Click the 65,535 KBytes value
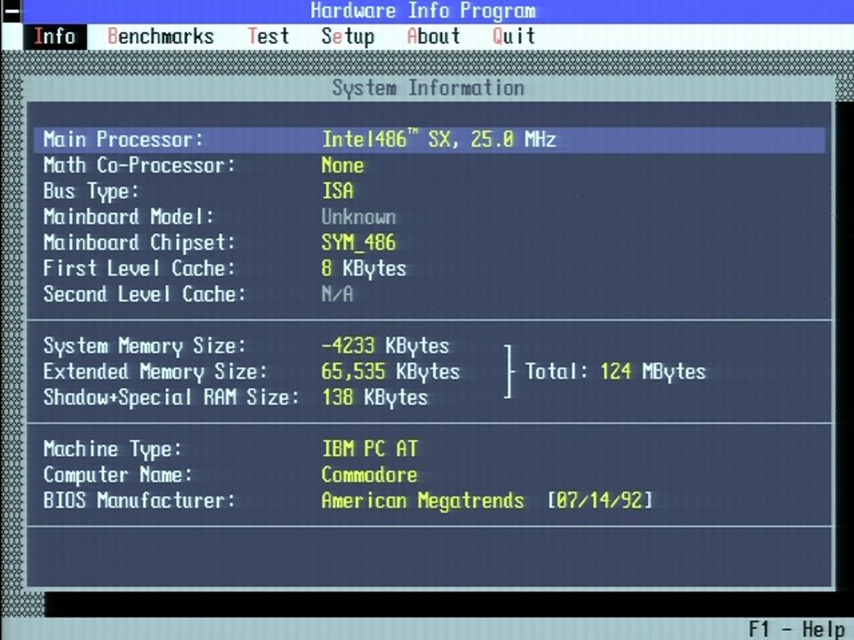The width and height of the screenshot is (854, 640). 390,372
